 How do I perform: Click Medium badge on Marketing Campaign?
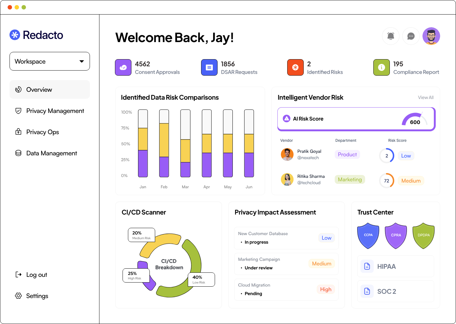(x=322, y=264)
